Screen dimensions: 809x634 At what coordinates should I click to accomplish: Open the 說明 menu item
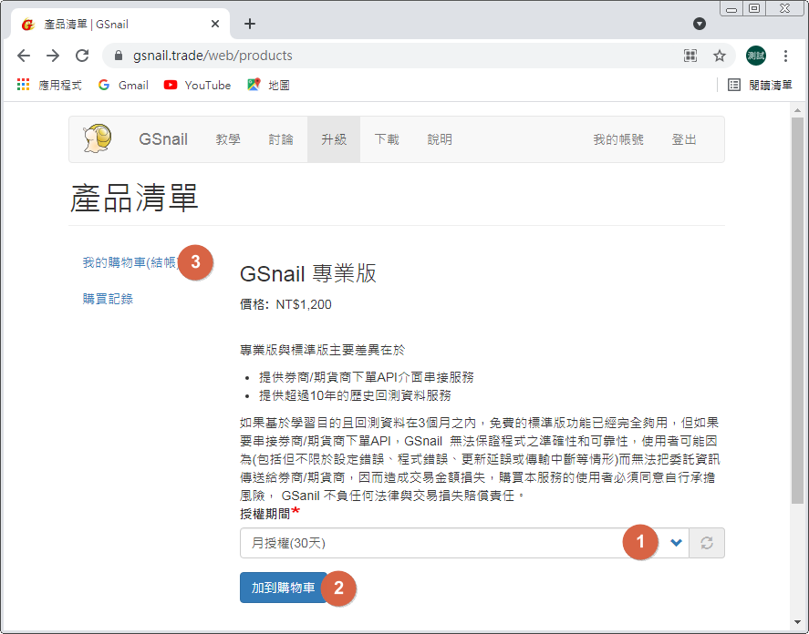[x=440, y=139]
